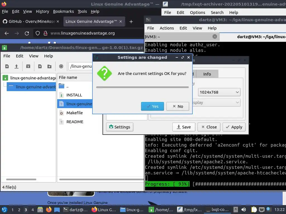
Task: Click the dartz@... terminal taskbar button
Action: (x=75, y=210)
